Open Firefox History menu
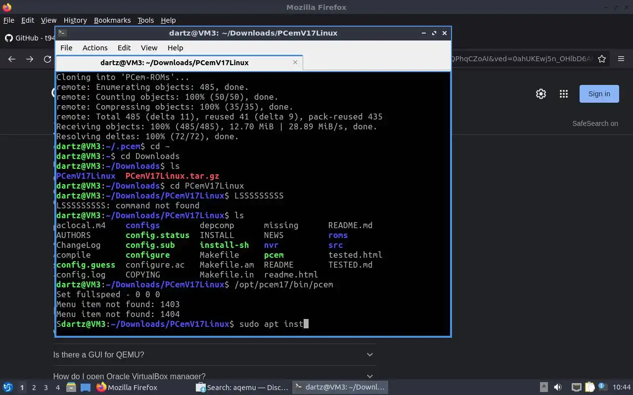 [75, 20]
